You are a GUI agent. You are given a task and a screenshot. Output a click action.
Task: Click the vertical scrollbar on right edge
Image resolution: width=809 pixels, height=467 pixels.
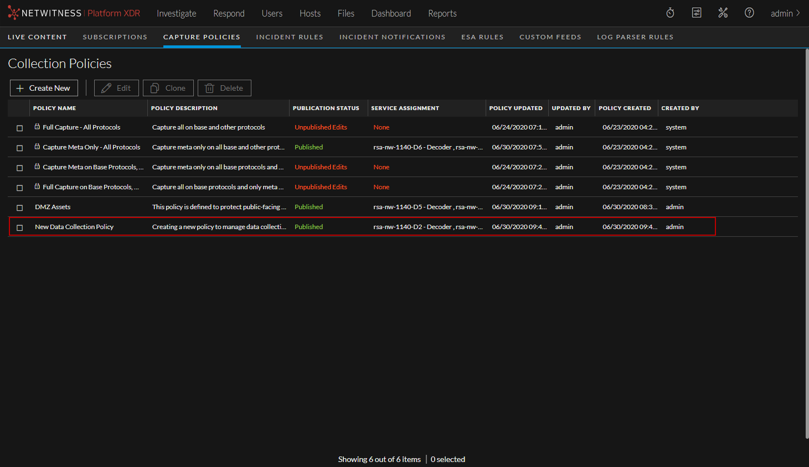(807, 243)
